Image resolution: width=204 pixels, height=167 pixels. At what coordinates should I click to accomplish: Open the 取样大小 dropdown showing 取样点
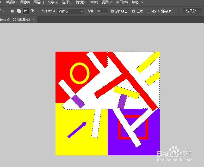tap(70, 11)
